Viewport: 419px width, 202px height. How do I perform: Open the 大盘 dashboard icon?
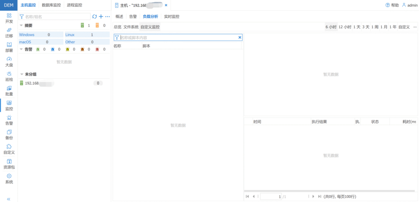9,62
